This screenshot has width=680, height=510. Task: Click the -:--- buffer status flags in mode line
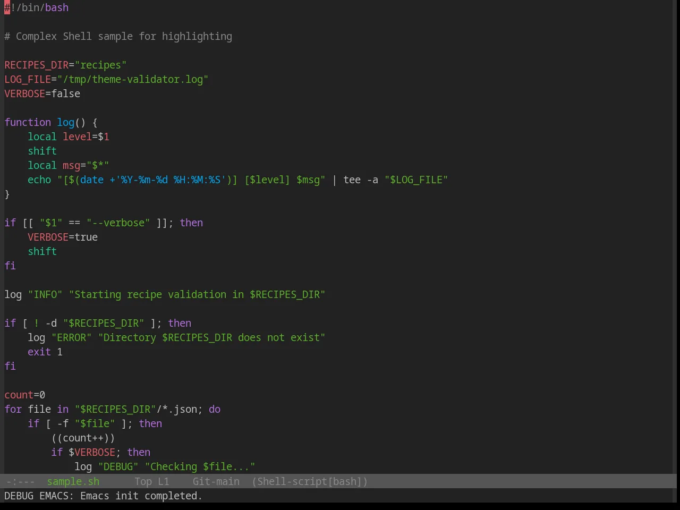tap(21, 481)
